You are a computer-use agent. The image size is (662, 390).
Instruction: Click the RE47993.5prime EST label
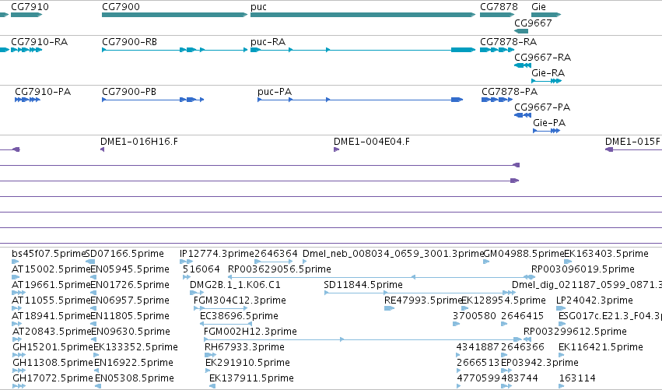point(423,300)
